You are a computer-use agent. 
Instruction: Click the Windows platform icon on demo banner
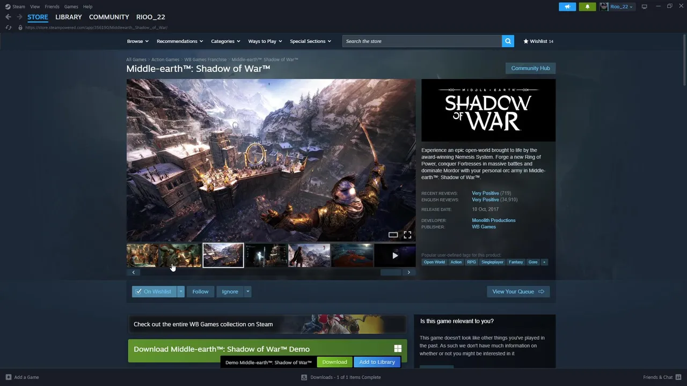(398, 349)
